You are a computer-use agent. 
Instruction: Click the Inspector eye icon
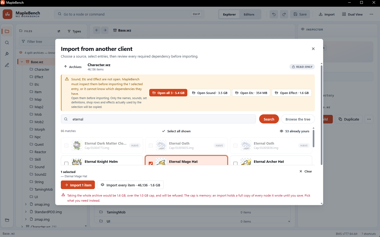[303, 29]
